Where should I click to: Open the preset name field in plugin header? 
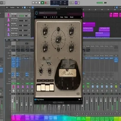[48, 13]
